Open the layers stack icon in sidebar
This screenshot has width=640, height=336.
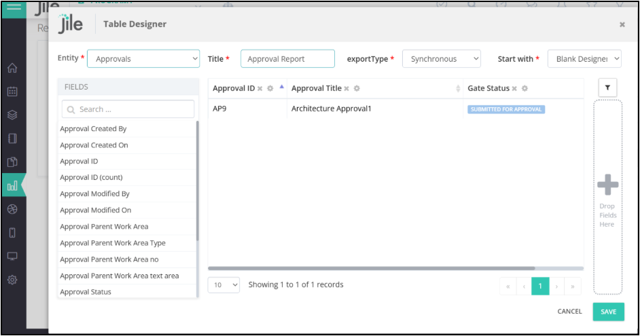(12, 115)
